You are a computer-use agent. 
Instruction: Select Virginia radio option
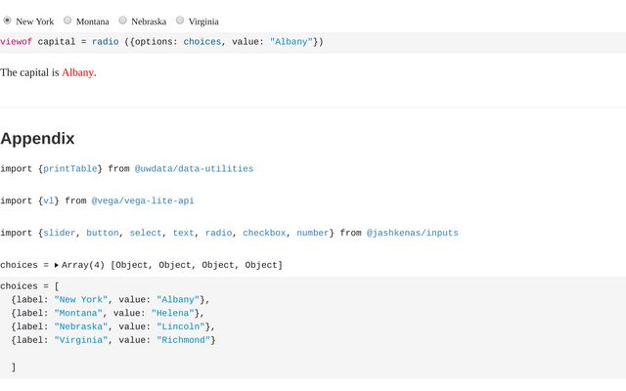tap(180, 21)
